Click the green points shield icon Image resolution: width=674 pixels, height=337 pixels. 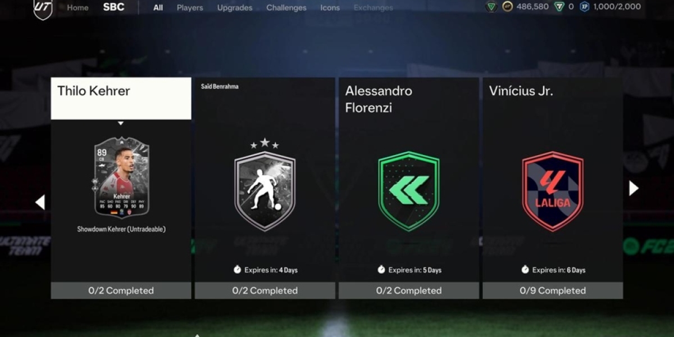[559, 7]
